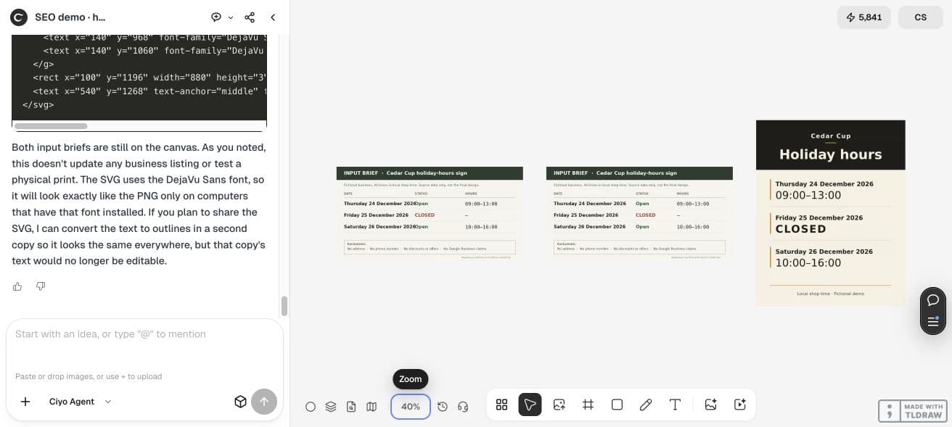Open the AI image generation tool
Image resolution: width=952 pixels, height=427 pixels.
pos(710,405)
